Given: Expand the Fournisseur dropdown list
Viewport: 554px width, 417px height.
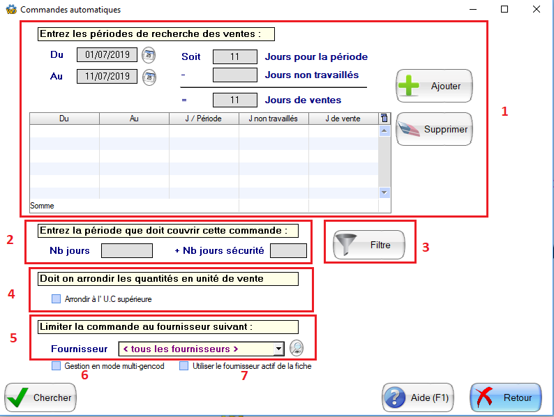Looking at the screenshot, I should pyautogui.click(x=278, y=349).
